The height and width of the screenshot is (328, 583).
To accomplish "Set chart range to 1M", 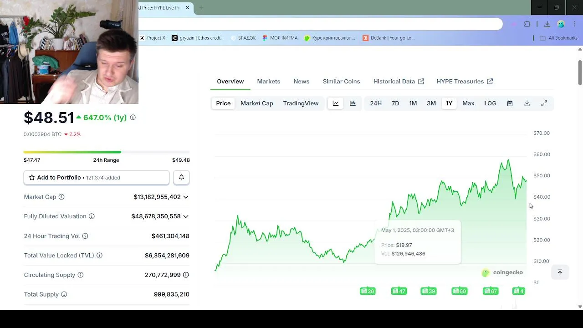I will (x=413, y=103).
